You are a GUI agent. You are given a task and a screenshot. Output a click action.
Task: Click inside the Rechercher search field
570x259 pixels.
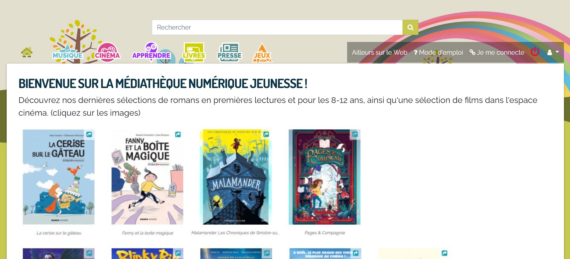point(277,27)
